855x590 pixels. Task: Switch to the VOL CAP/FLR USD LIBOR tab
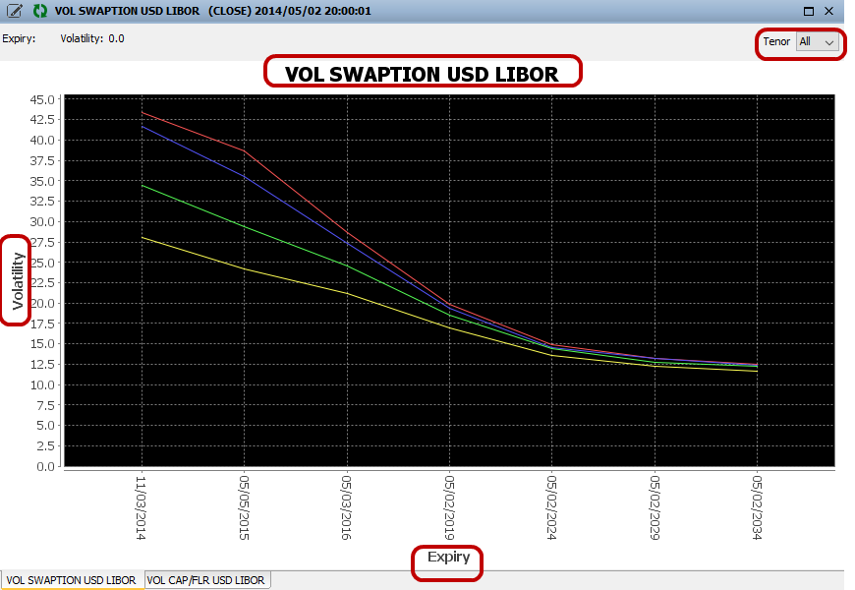click(x=206, y=579)
